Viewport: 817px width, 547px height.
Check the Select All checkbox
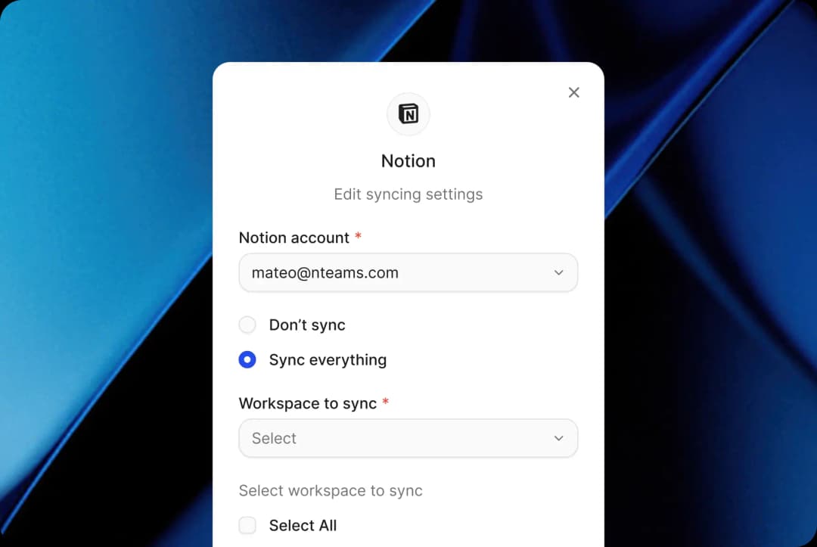[247, 525]
